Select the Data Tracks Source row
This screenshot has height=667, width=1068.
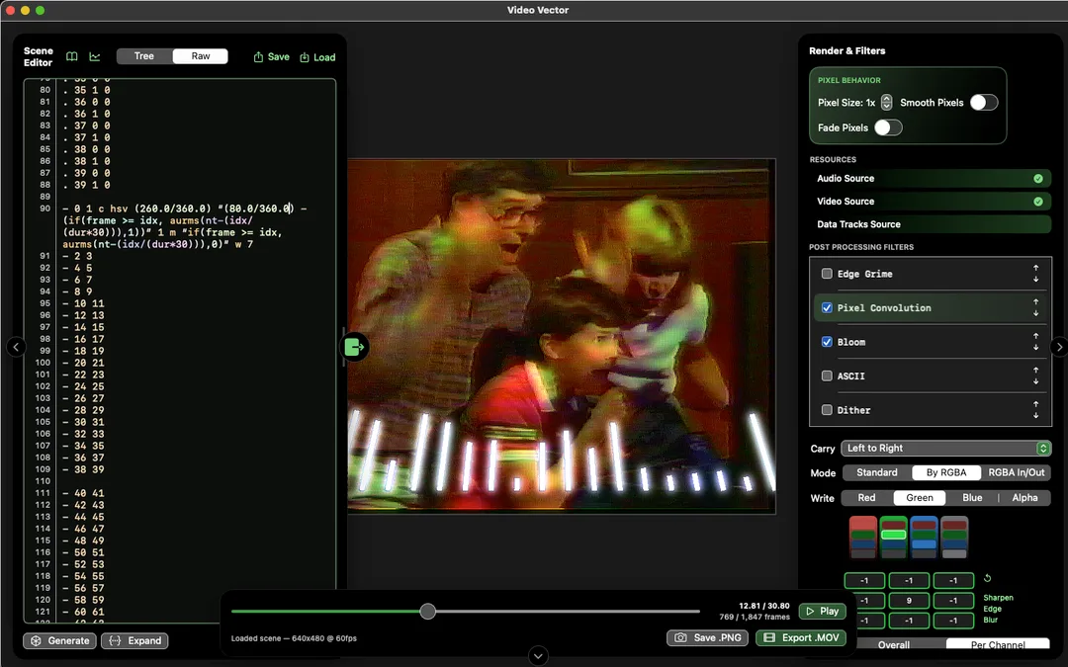(930, 224)
